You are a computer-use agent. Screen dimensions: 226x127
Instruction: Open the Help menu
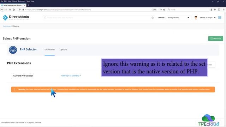pyautogui.click(x=33, y=1)
